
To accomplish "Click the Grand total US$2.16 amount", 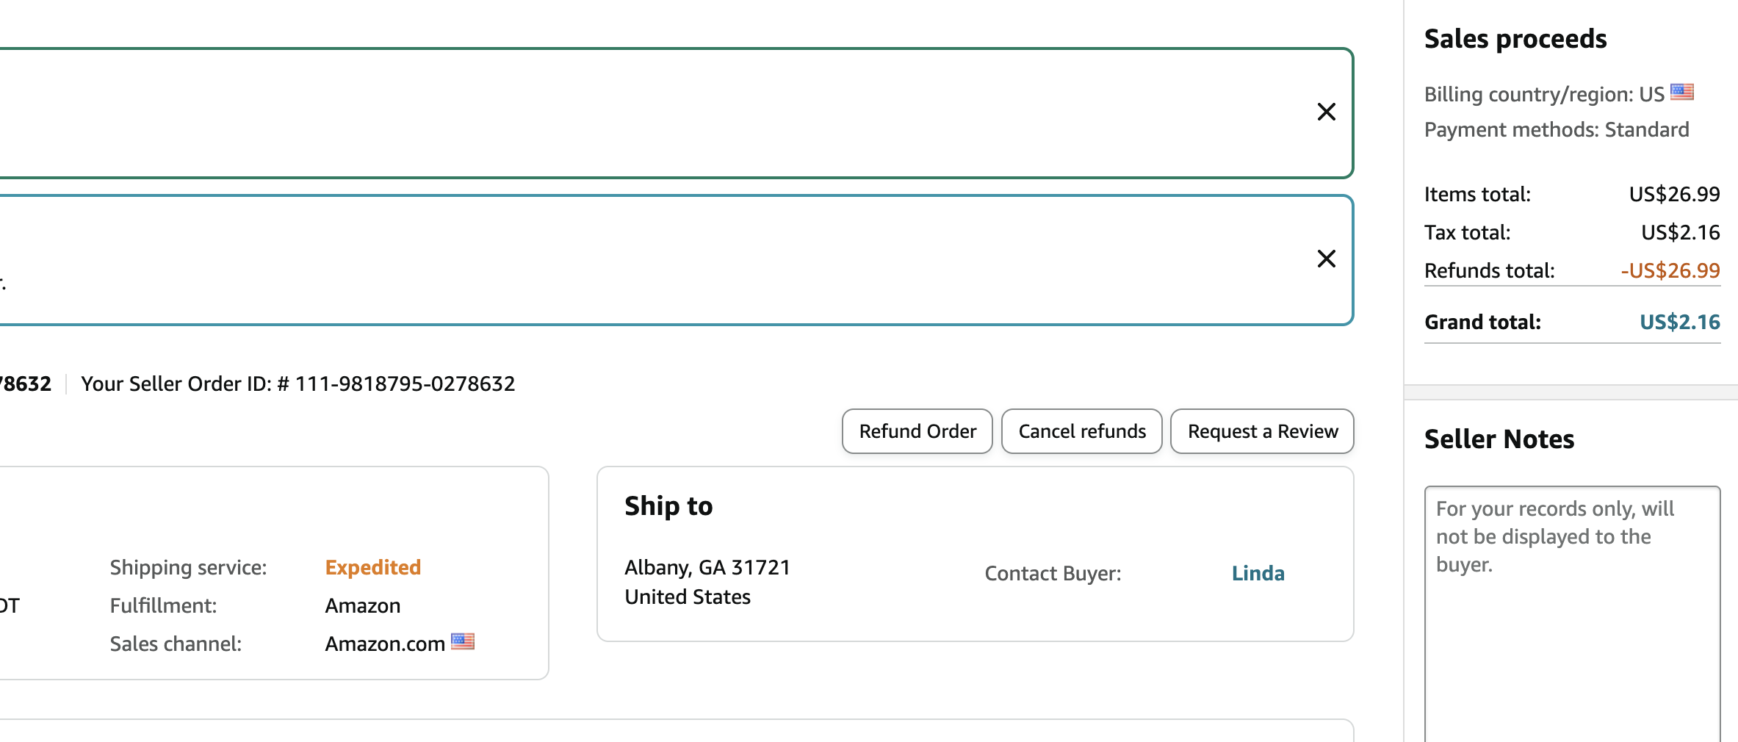I will 1679,322.
